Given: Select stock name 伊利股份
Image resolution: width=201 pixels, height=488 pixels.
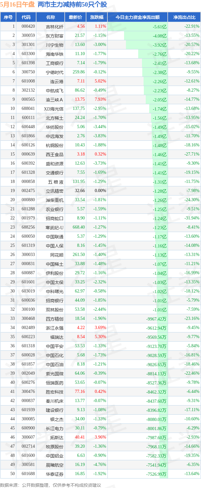Looking at the screenshot, I should point(55,273).
